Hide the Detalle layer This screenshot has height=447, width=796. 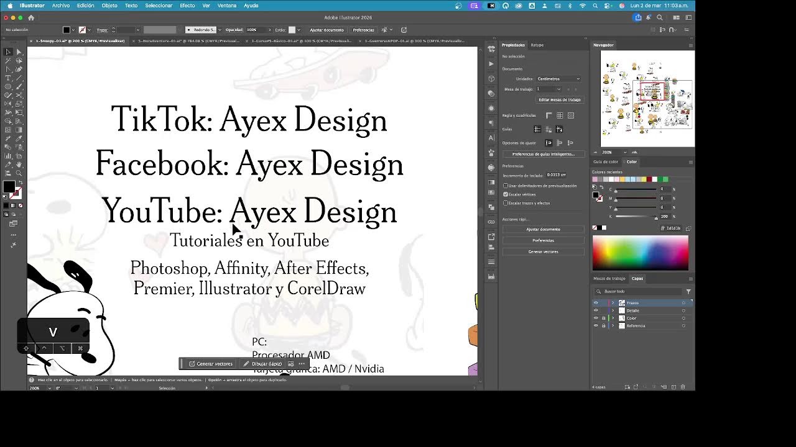coord(596,310)
